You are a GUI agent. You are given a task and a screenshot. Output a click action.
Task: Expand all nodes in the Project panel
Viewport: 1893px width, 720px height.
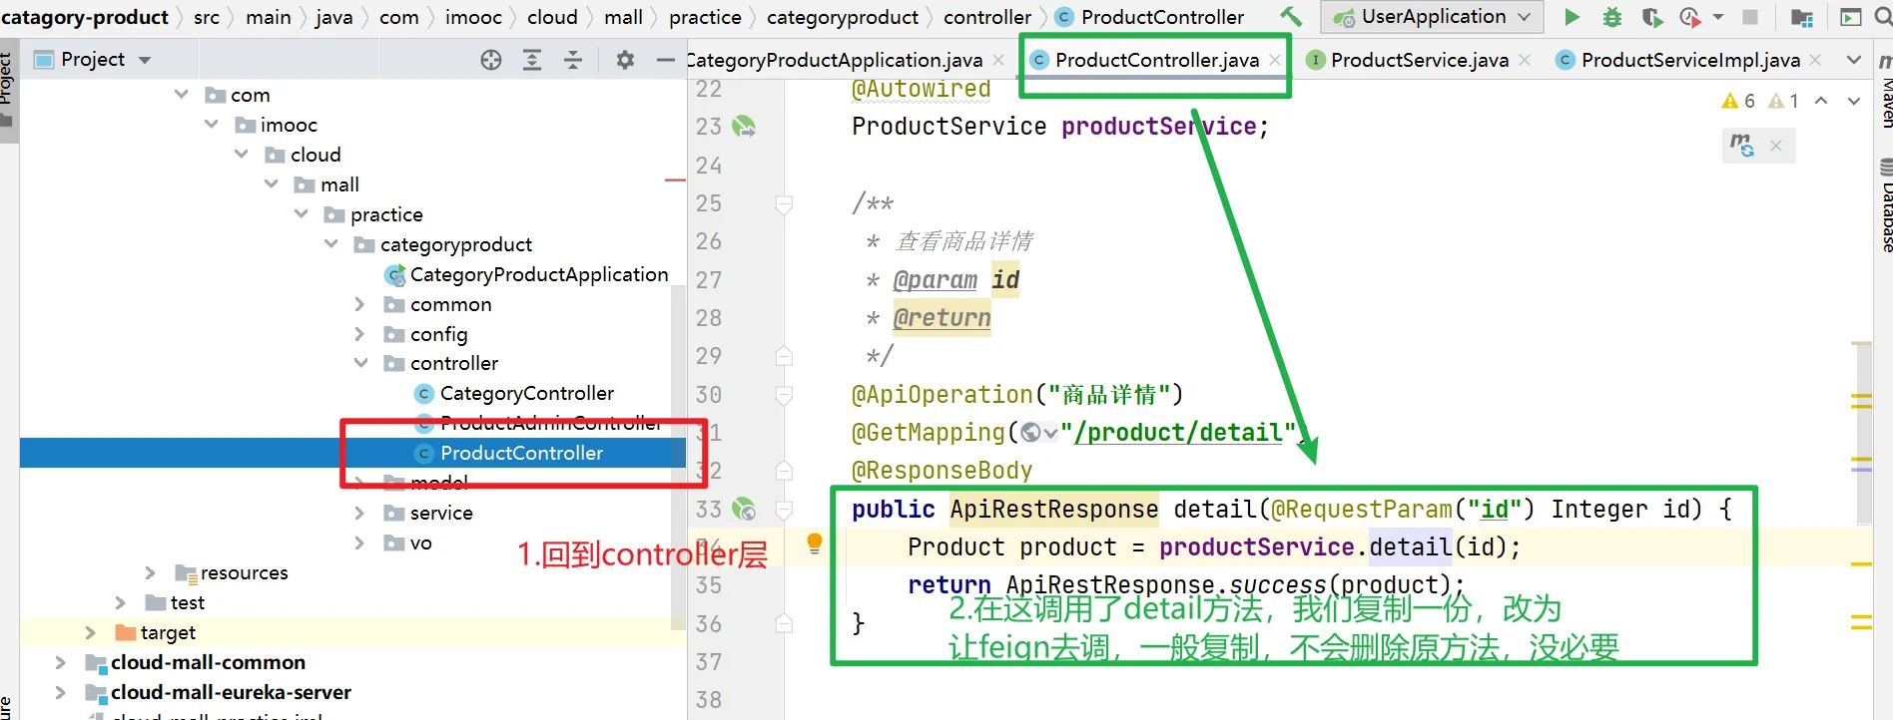tap(532, 60)
